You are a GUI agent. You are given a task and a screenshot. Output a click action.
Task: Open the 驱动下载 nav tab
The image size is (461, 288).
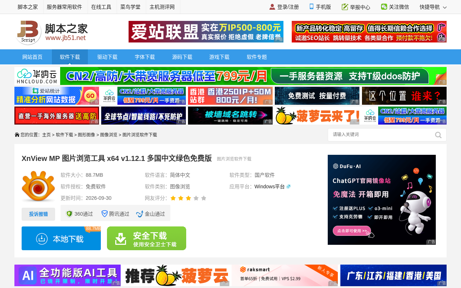[107, 57]
